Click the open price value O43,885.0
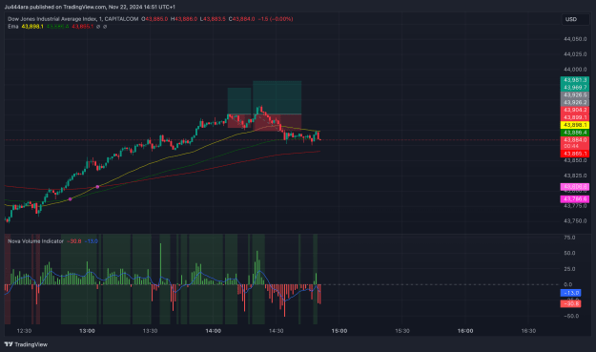Screen dimensions: 596x352 click(154, 19)
